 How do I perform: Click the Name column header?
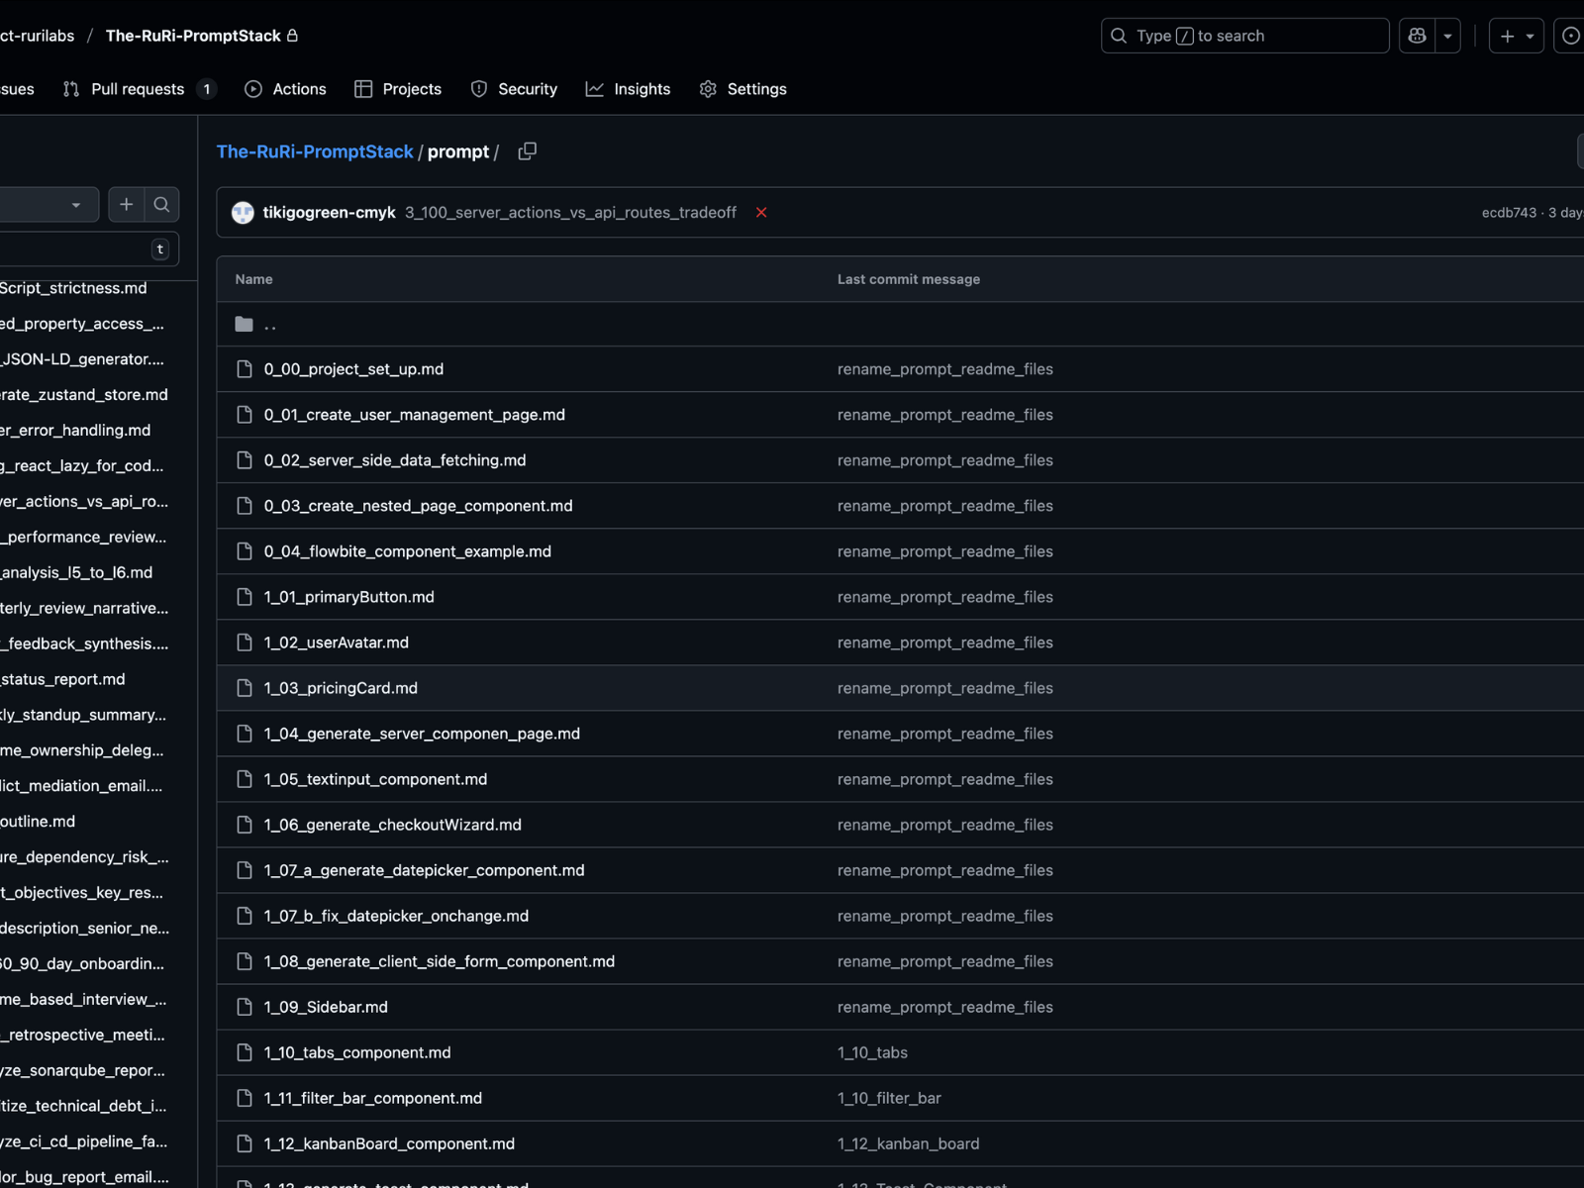click(x=253, y=279)
